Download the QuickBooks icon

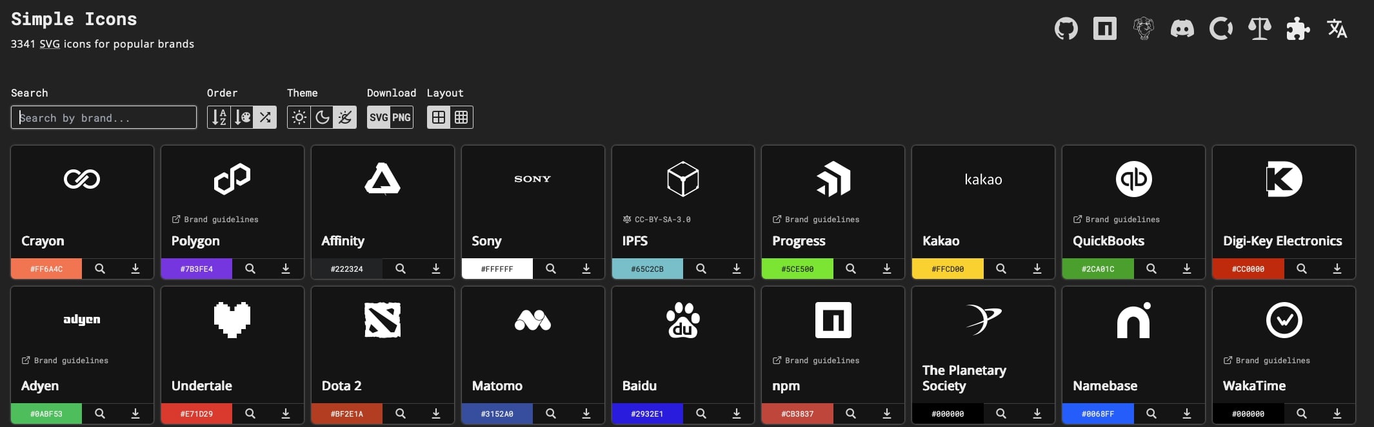(x=1187, y=269)
